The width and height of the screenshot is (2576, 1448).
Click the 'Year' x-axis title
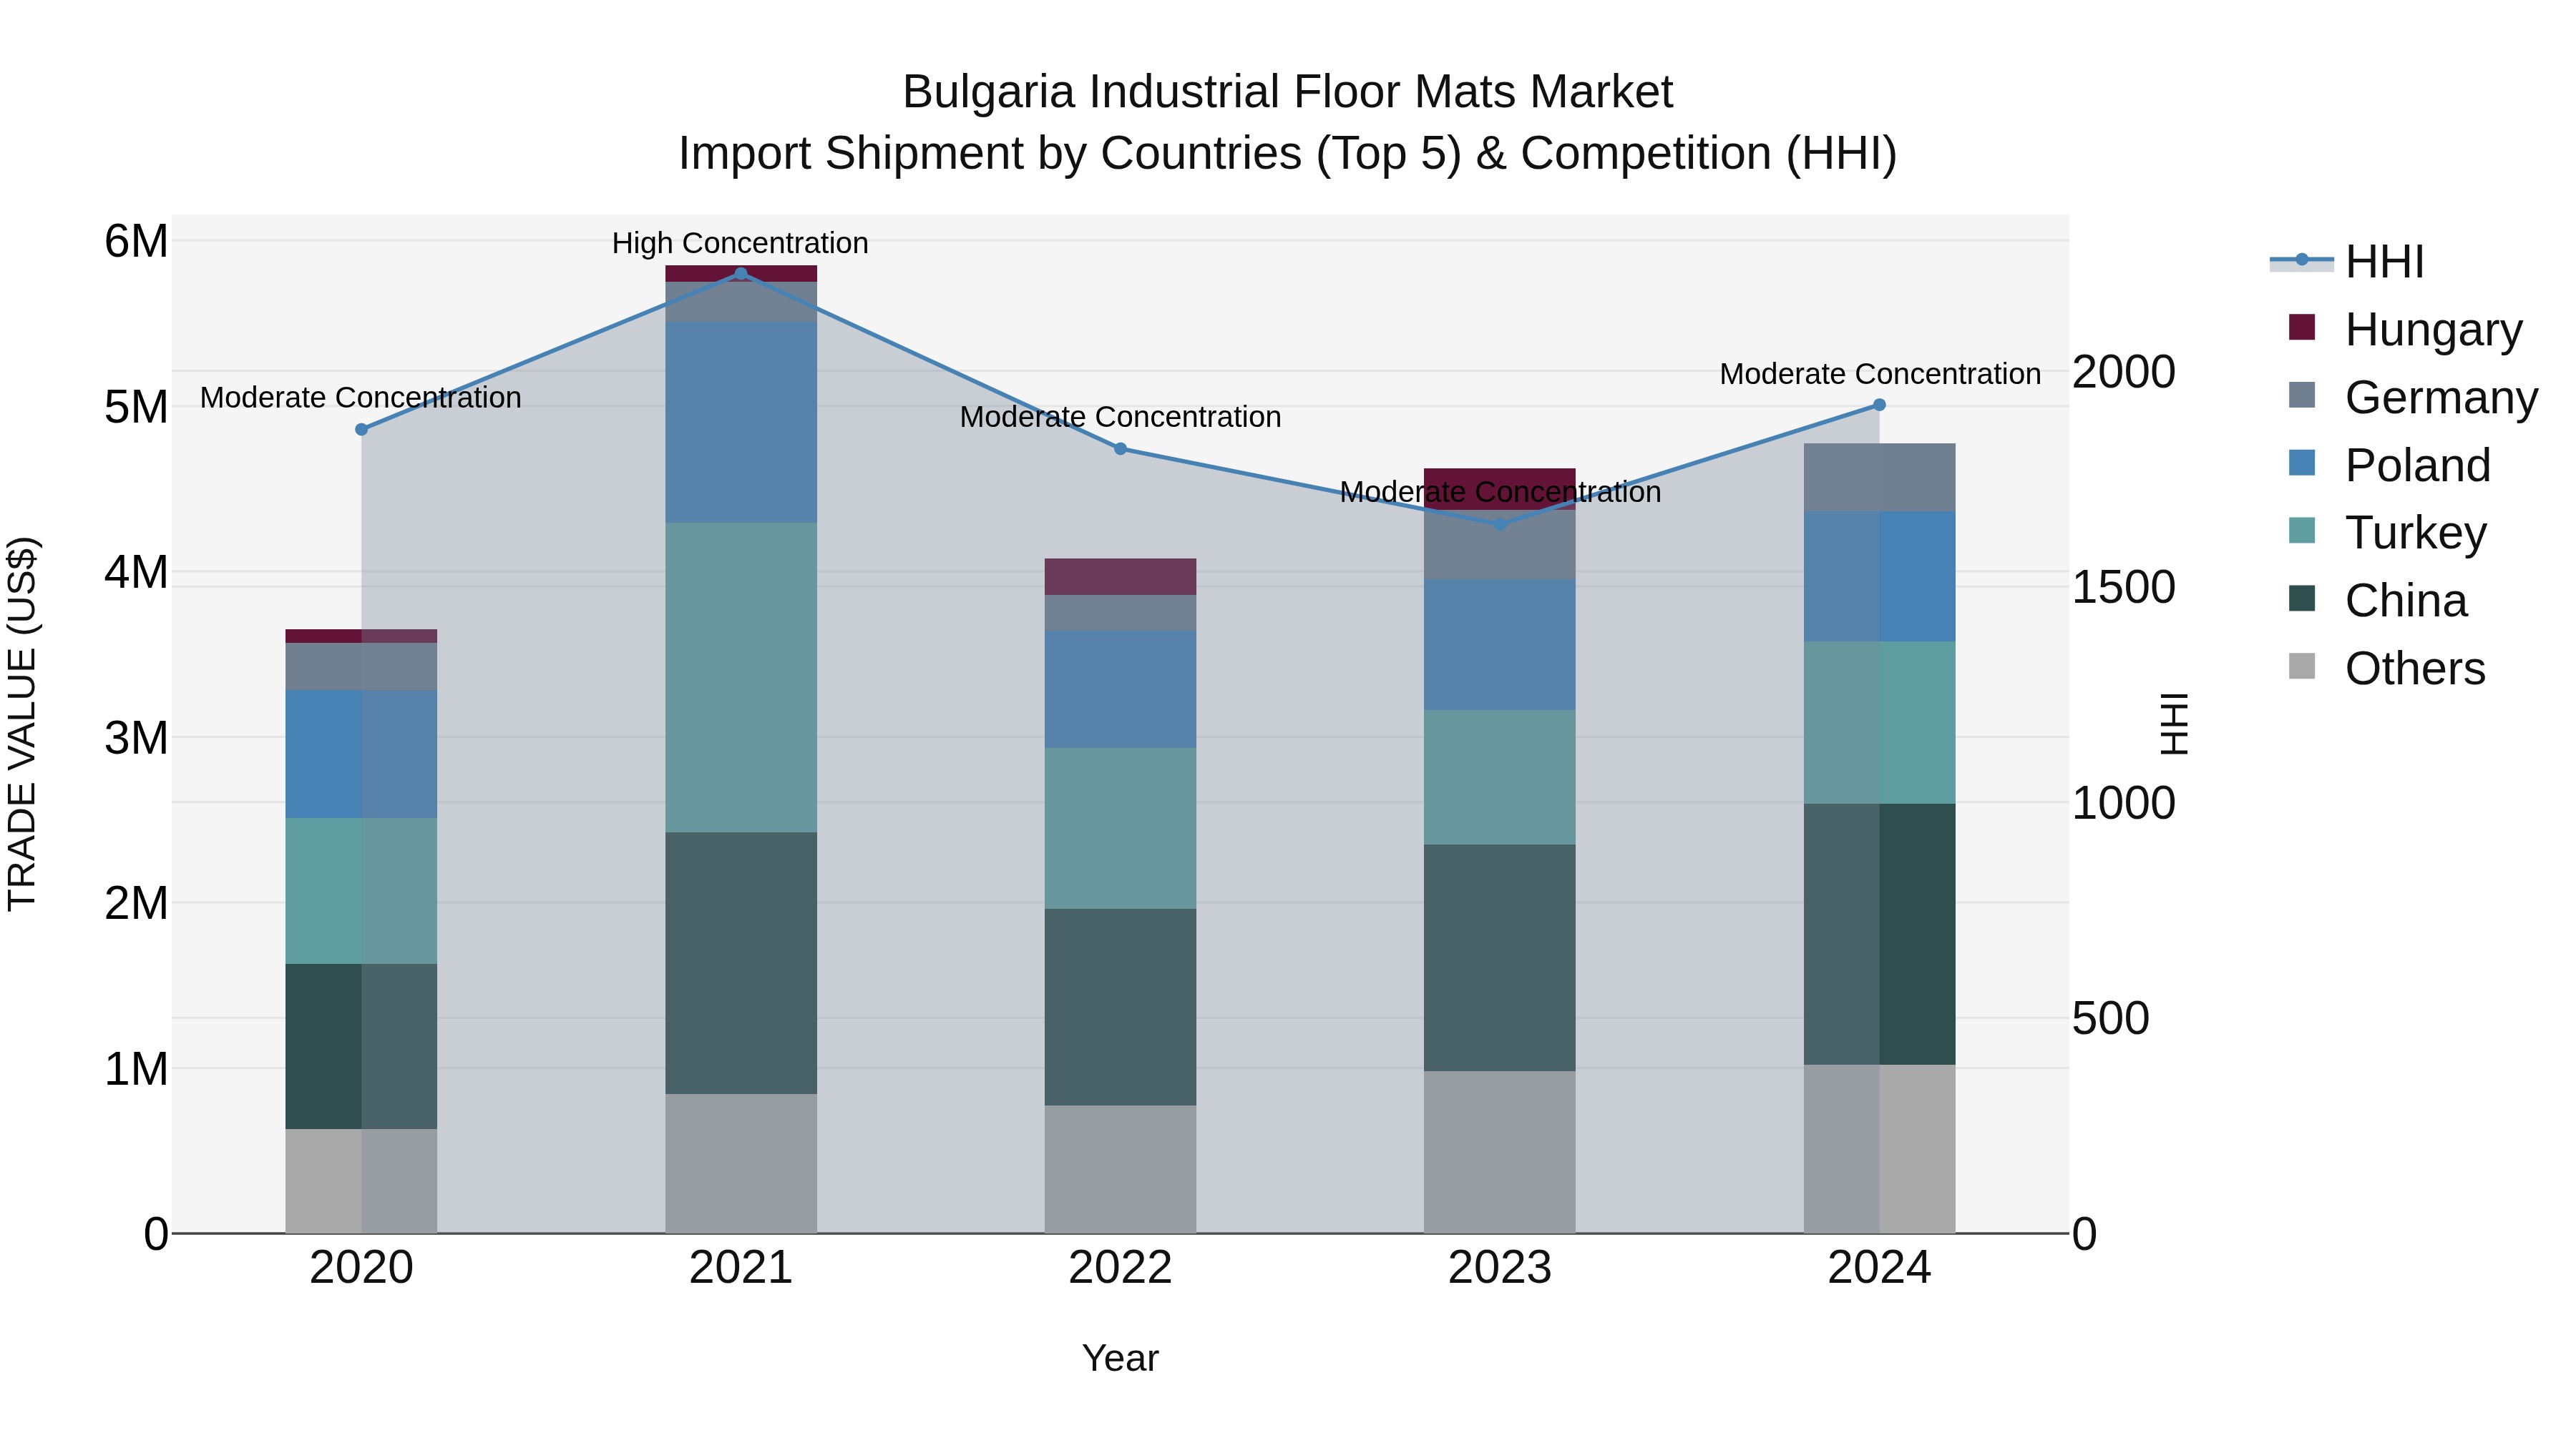point(1121,1358)
